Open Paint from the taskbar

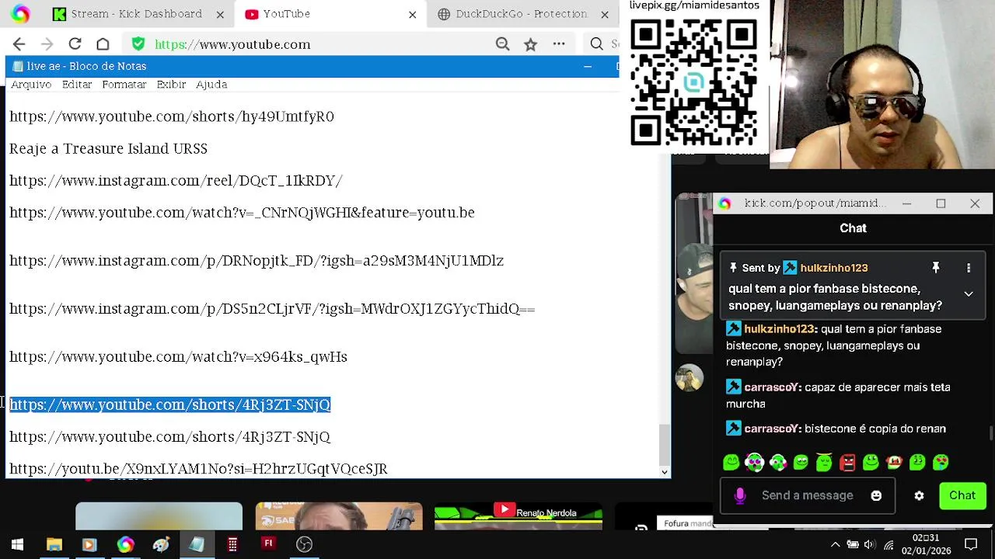(161, 544)
